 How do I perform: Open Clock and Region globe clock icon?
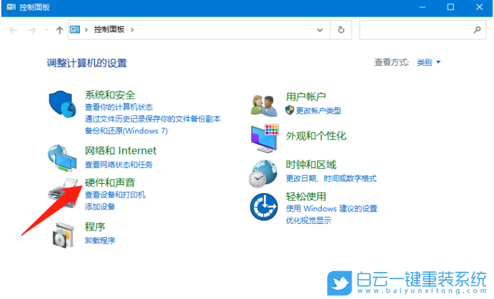pos(263,173)
